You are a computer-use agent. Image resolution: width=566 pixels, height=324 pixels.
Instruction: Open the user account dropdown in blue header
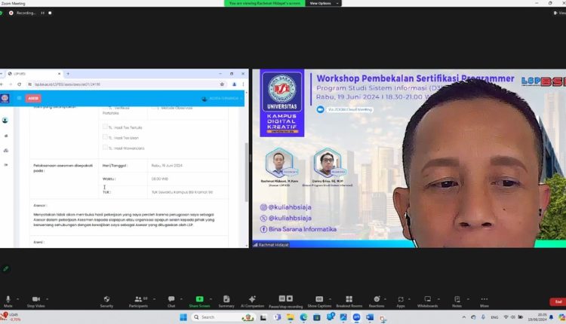coord(223,99)
